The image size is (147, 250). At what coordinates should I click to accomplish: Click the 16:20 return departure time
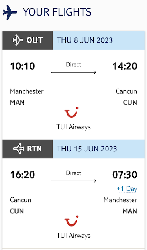pos(23,175)
